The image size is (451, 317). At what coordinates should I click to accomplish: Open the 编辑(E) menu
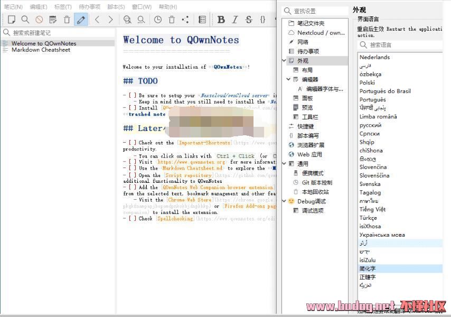pyautogui.click(x=38, y=7)
